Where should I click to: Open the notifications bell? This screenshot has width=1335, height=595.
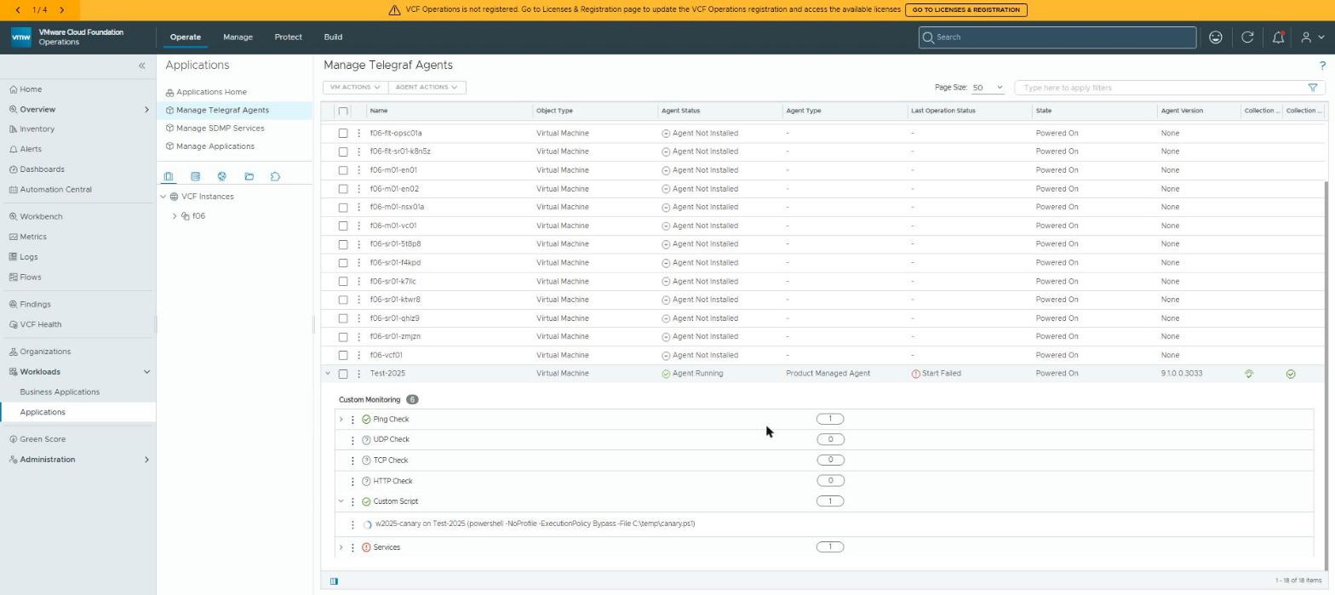click(1278, 37)
